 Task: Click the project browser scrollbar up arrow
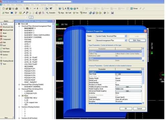click(x=53, y=24)
